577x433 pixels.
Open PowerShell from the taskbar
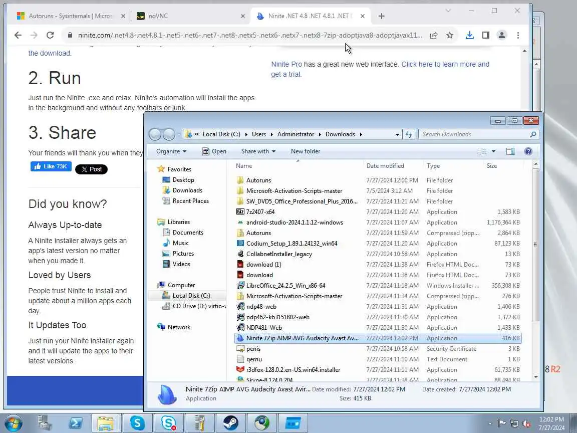point(76,423)
